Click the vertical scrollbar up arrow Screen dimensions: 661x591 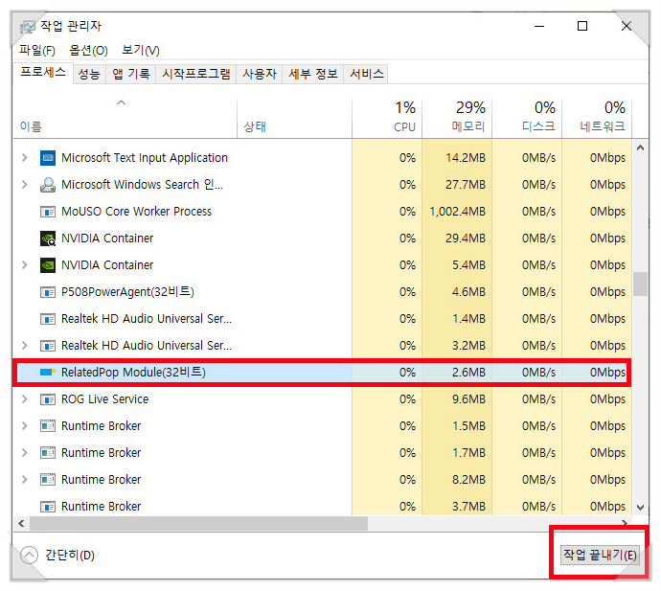pos(640,148)
